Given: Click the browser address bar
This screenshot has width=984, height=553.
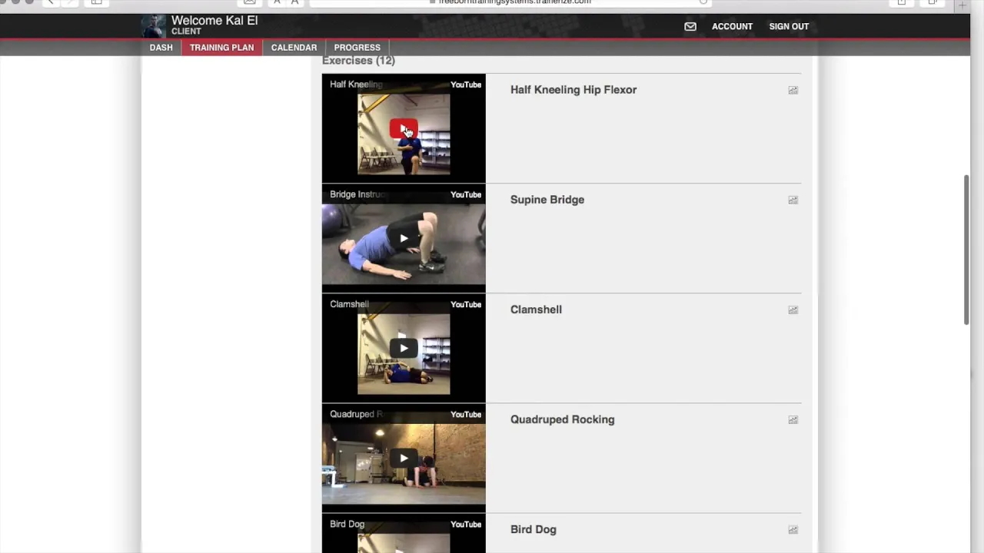Looking at the screenshot, I should [510, 2].
